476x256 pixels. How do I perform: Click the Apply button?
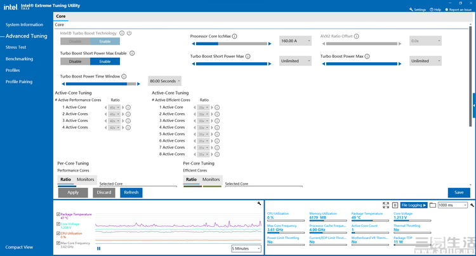tap(73, 192)
